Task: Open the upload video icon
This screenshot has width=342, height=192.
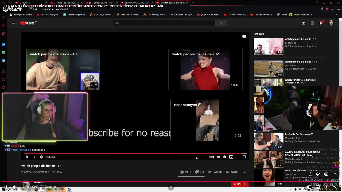Action: coord(304,23)
